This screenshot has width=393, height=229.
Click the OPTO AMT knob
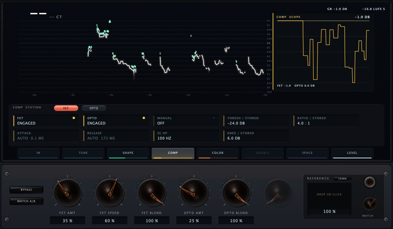point(194,193)
